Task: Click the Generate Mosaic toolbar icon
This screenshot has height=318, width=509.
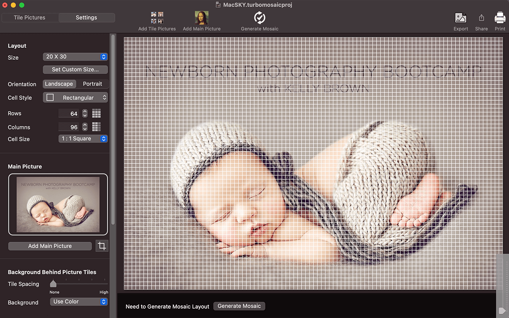Action: [x=260, y=18]
